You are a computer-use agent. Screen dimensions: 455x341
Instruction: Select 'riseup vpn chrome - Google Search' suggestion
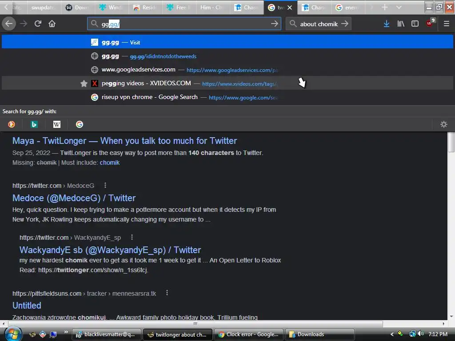227,97
